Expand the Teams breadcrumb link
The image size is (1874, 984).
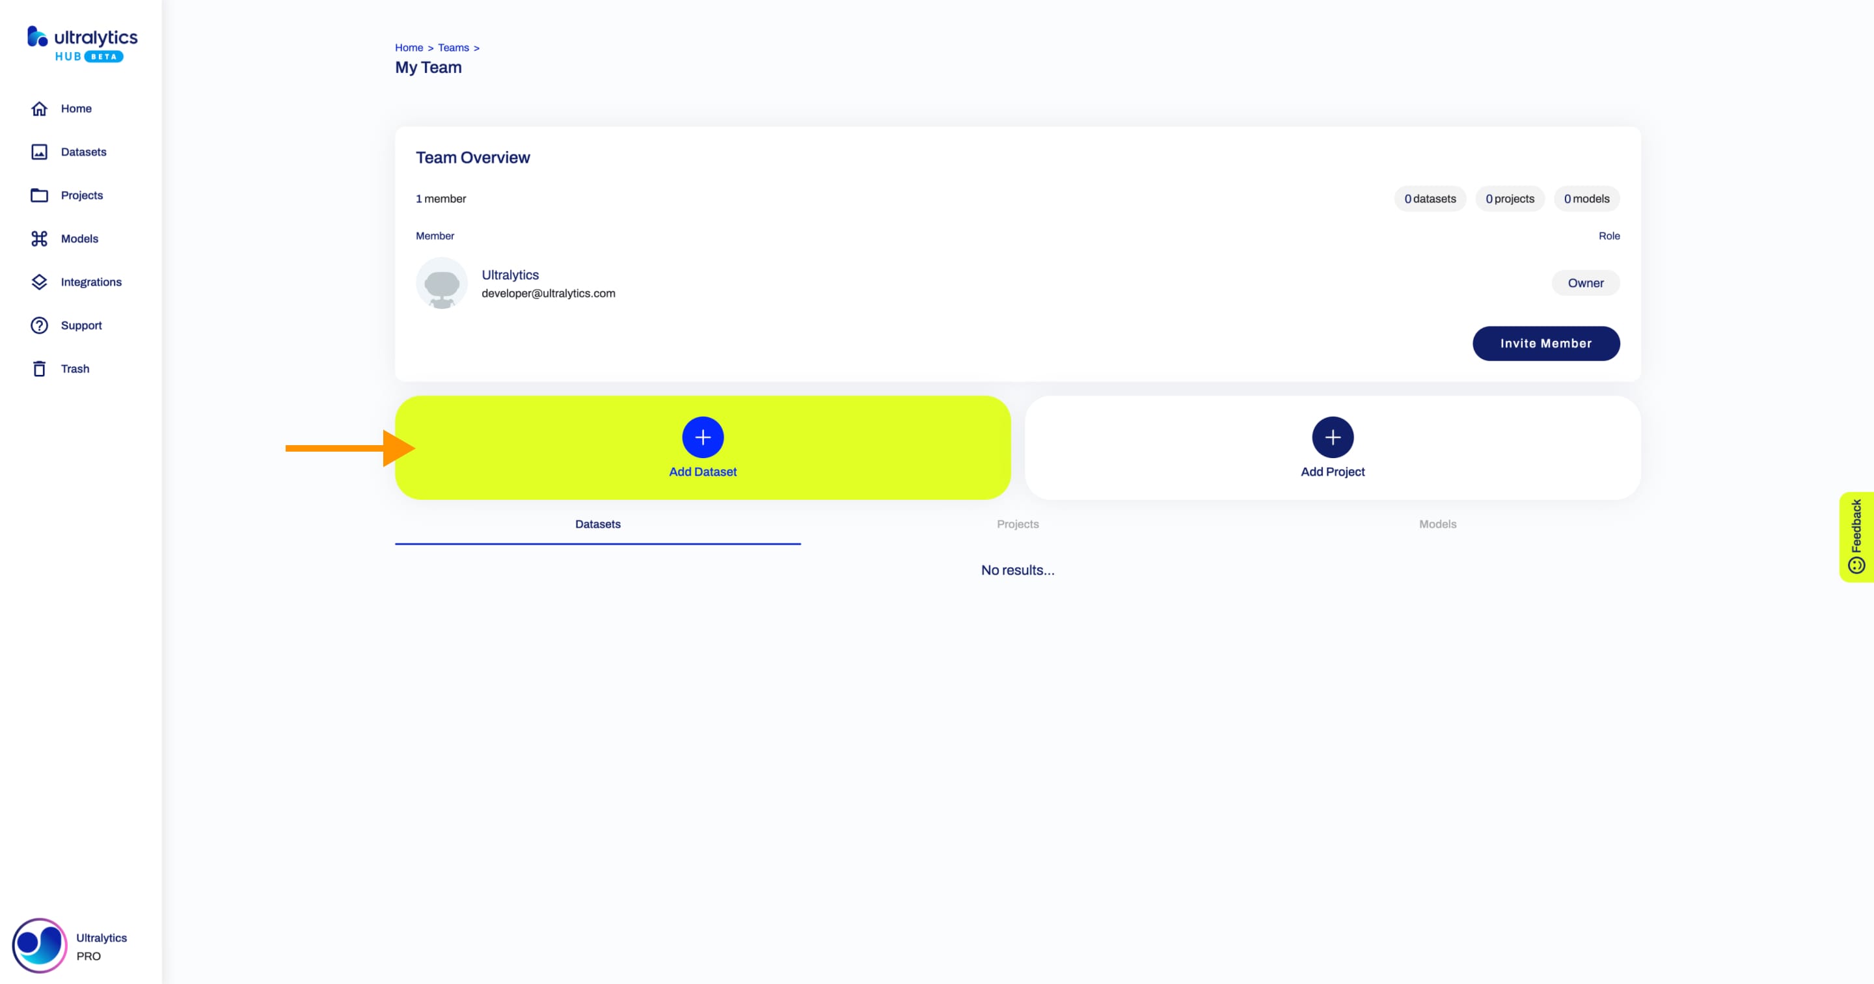click(x=452, y=47)
